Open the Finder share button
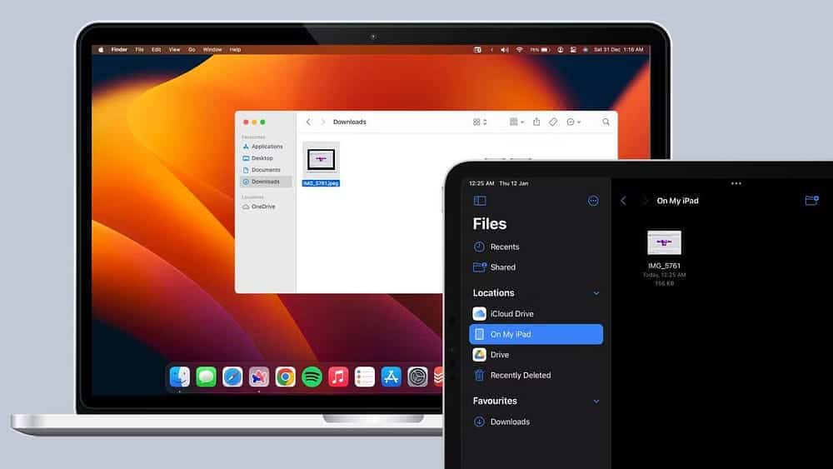 click(x=536, y=122)
